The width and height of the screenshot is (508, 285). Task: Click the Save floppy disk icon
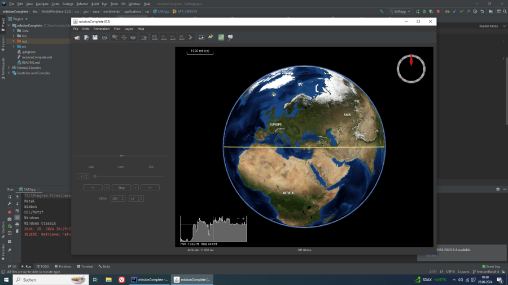pos(95,37)
